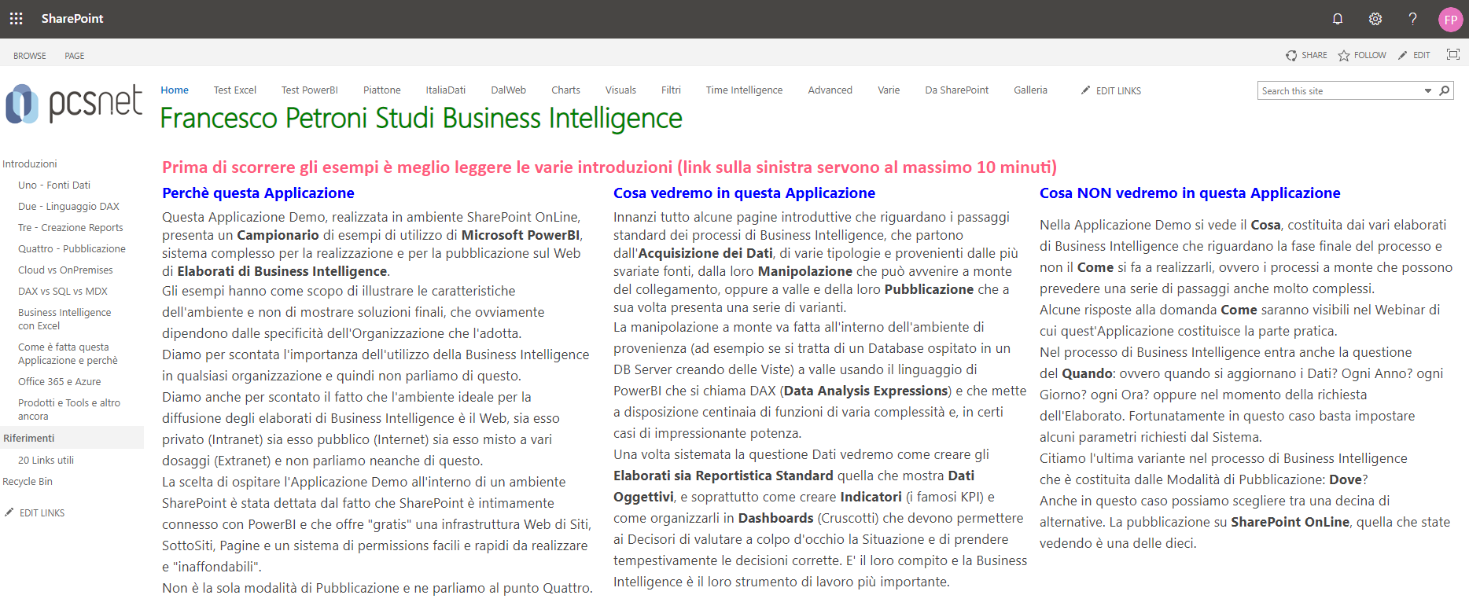Open the BROWSE ribbon tab
The width and height of the screenshot is (1469, 606).
pyautogui.click(x=30, y=56)
